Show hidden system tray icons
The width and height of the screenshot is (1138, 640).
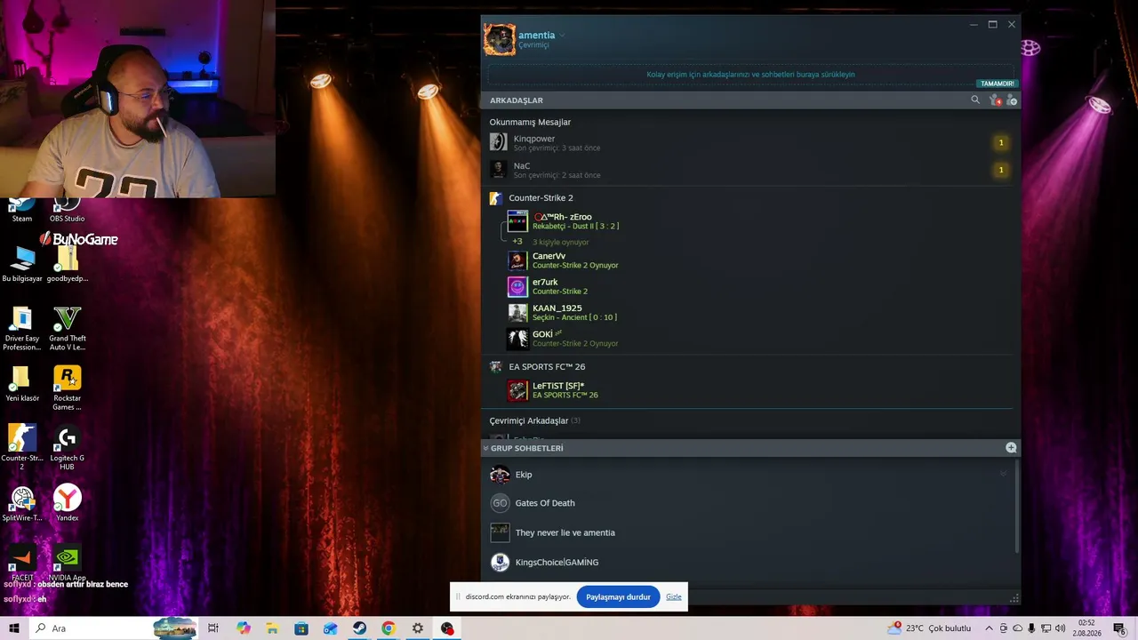[988, 628]
